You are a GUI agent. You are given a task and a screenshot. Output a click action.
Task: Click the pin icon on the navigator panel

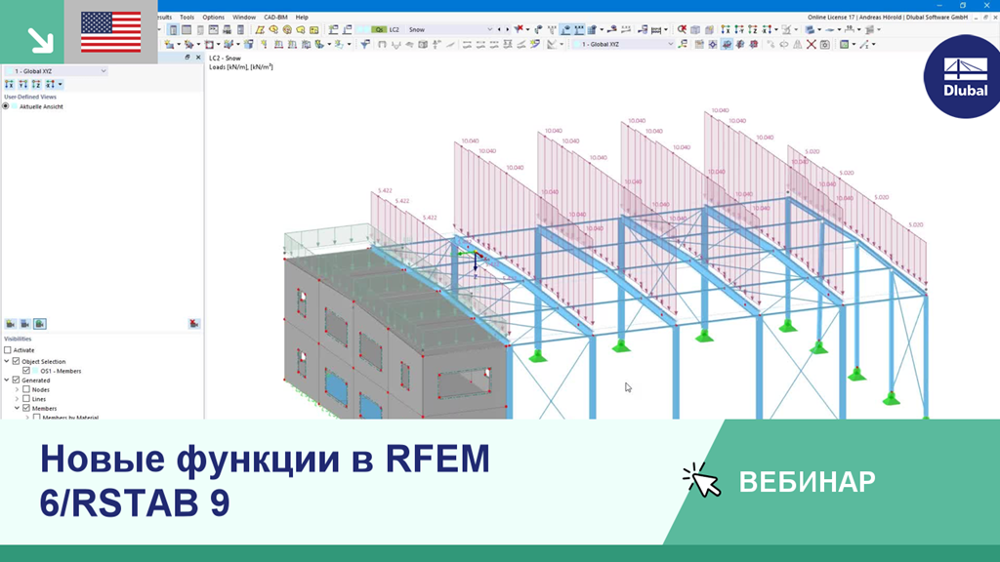point(187,58)
